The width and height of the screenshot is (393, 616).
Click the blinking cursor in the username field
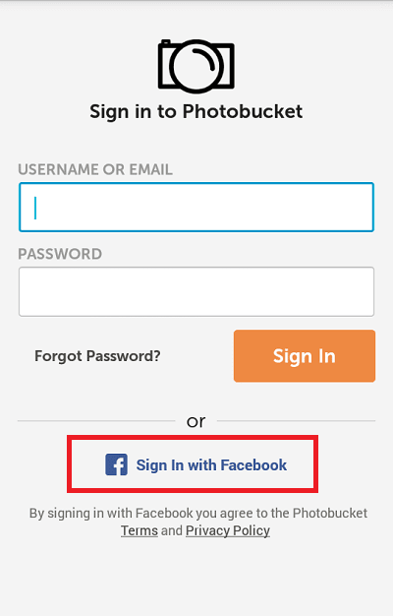coord(35,208)
